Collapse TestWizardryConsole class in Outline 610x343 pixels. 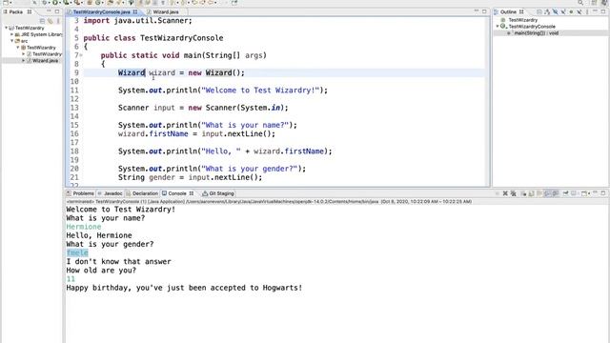click(498, 27)
